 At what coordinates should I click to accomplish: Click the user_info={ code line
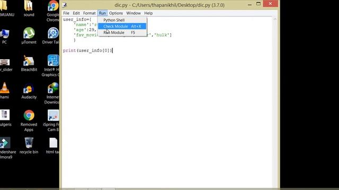(77, 20)
